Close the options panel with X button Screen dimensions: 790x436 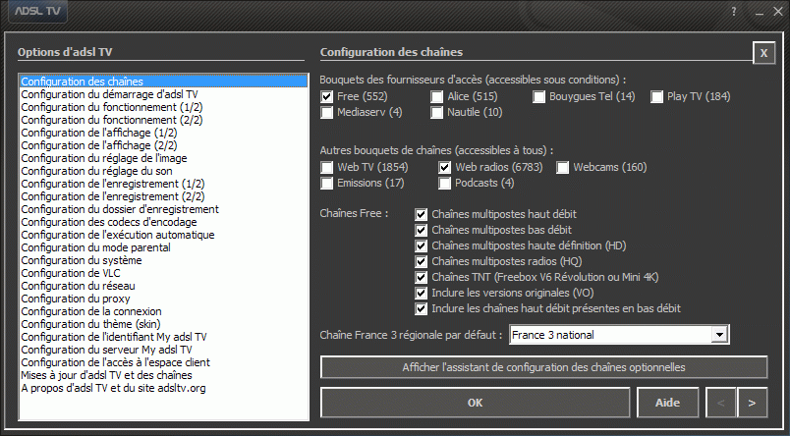pyautogui.click(x=763, y=53)
